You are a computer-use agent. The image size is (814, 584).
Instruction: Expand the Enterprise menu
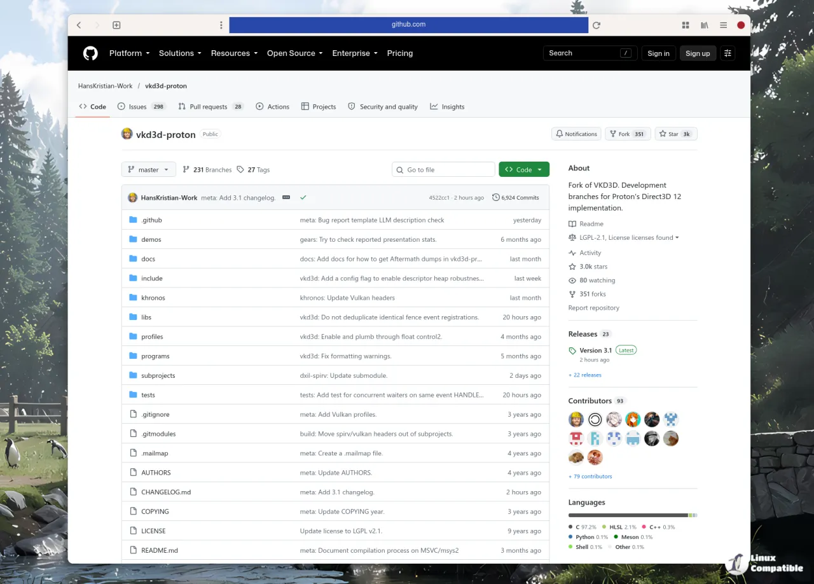(355, 53)
